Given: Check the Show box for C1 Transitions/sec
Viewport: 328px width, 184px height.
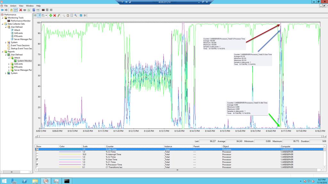Looking at the screenshot, I should tap(37, 167).
